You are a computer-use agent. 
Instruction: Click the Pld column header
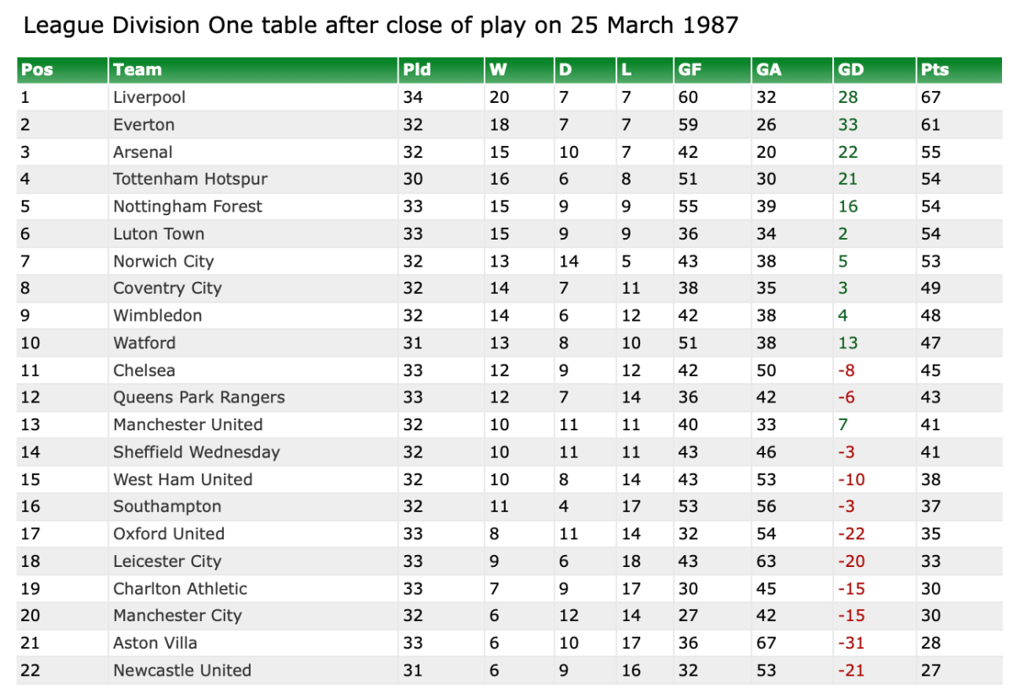tap(412, 70)
